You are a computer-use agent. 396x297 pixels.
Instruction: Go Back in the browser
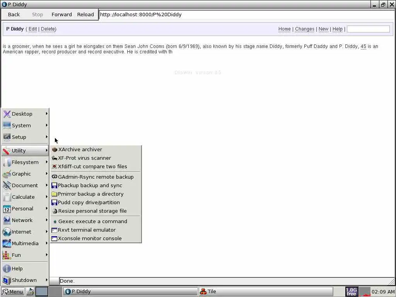(x=14, y=15)
